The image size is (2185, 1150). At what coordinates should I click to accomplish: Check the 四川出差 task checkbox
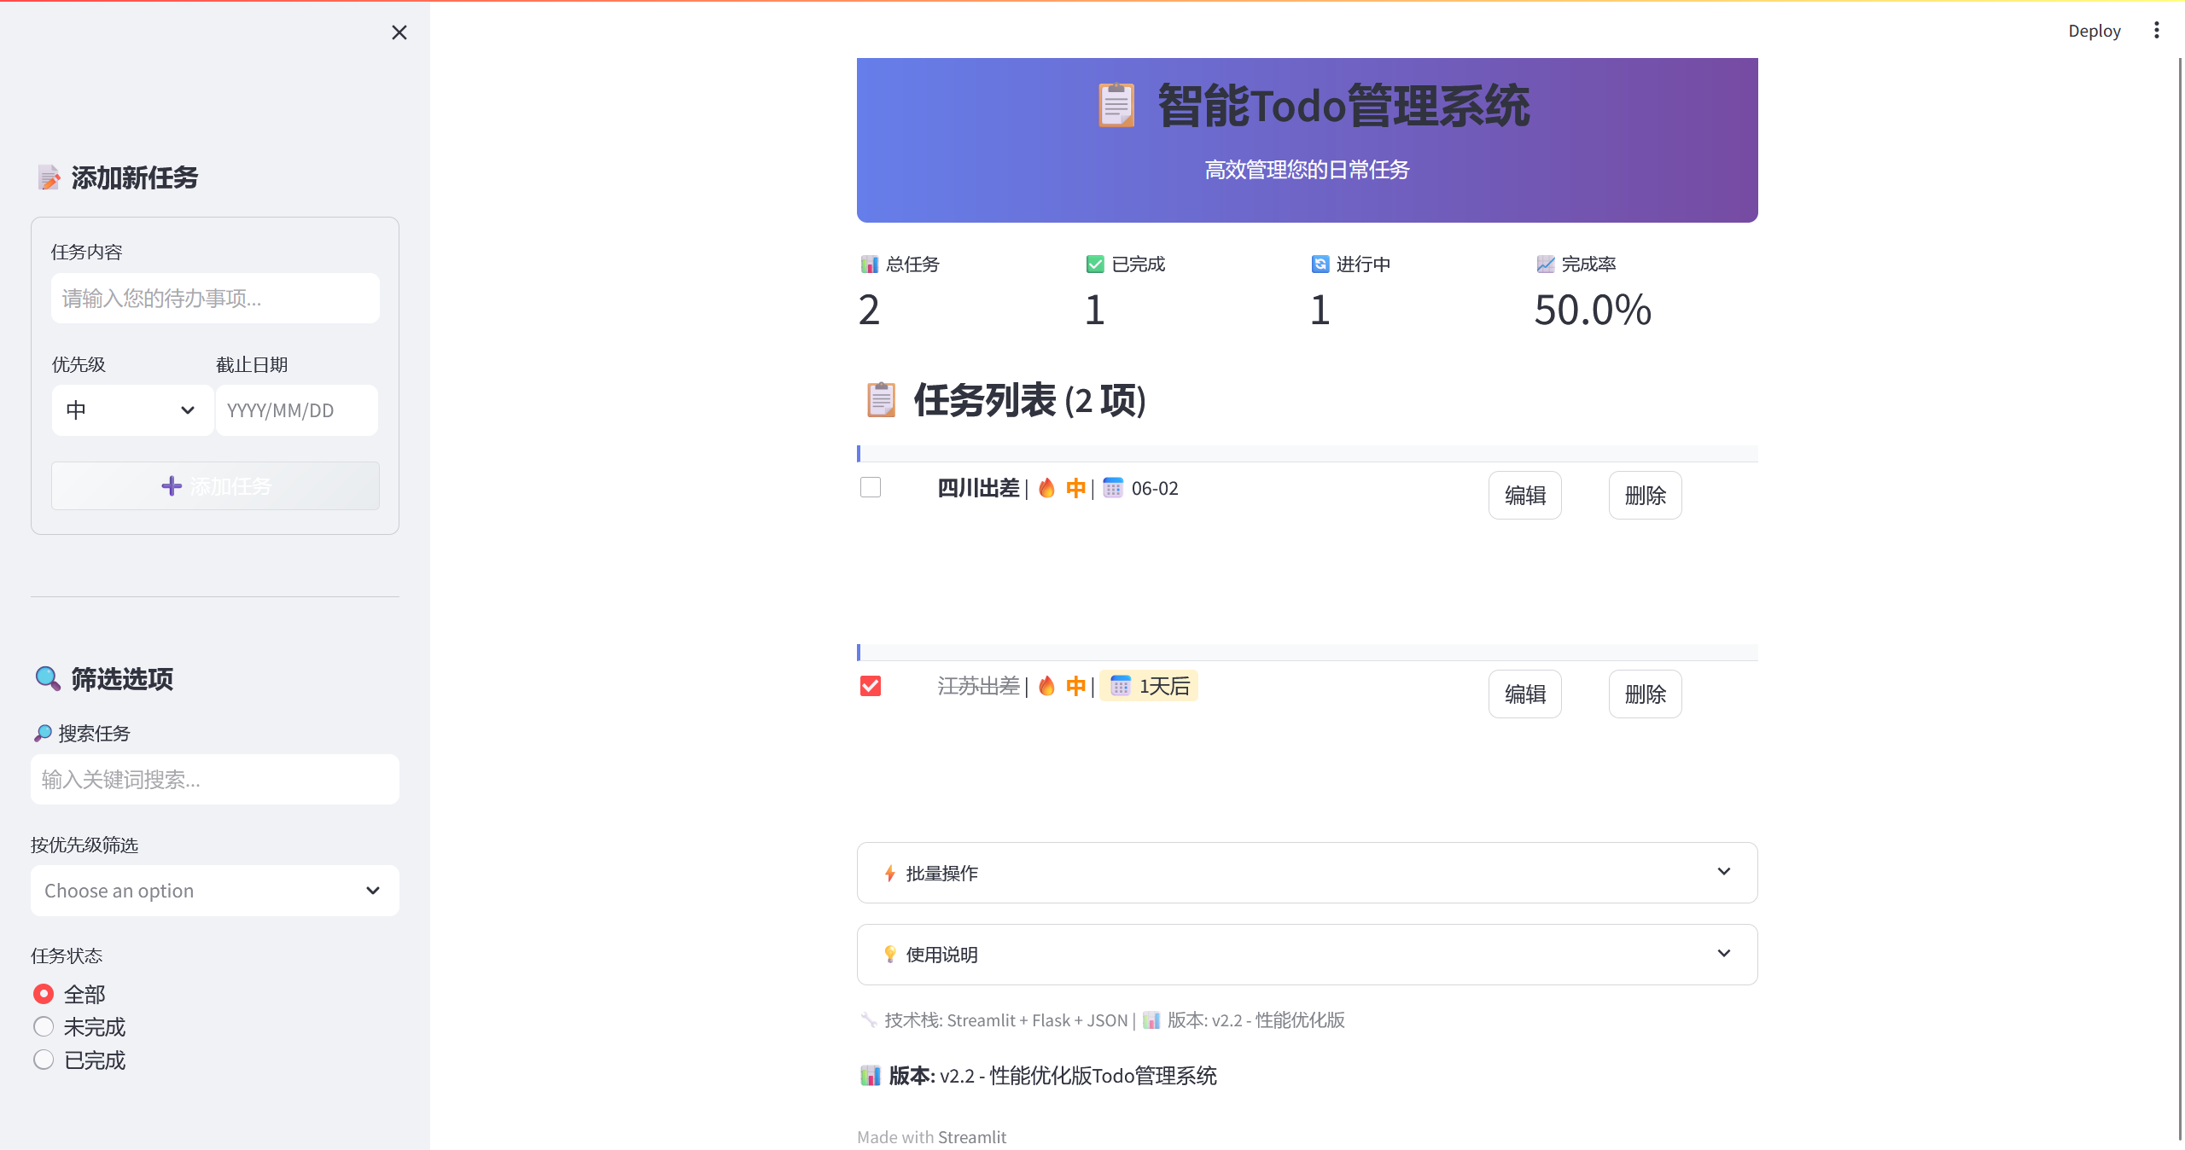pos(870,487)
